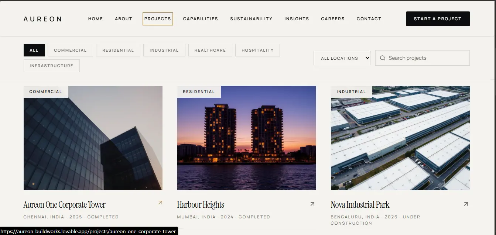The width and height of the screenshot is (496, 235).
Task: Select the All filter chip
Action: (34, 50)
